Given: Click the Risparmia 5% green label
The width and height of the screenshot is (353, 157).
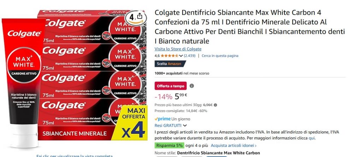Looking at the screenshot, I should pyautogui.click(x=169, y=145).
